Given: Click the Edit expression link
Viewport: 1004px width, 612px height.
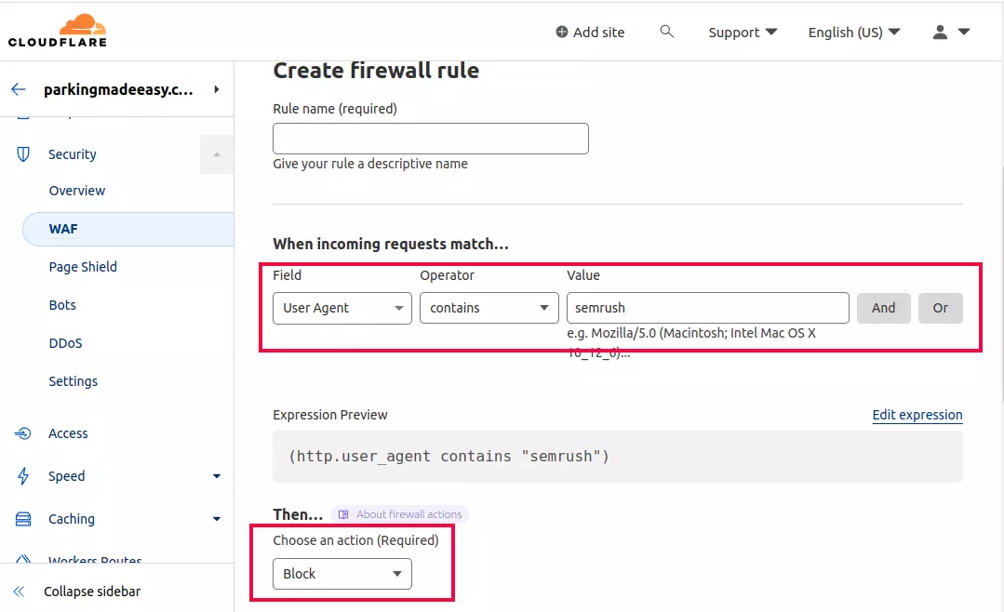Looking at the screenshot, I should [x=917, y=414].
